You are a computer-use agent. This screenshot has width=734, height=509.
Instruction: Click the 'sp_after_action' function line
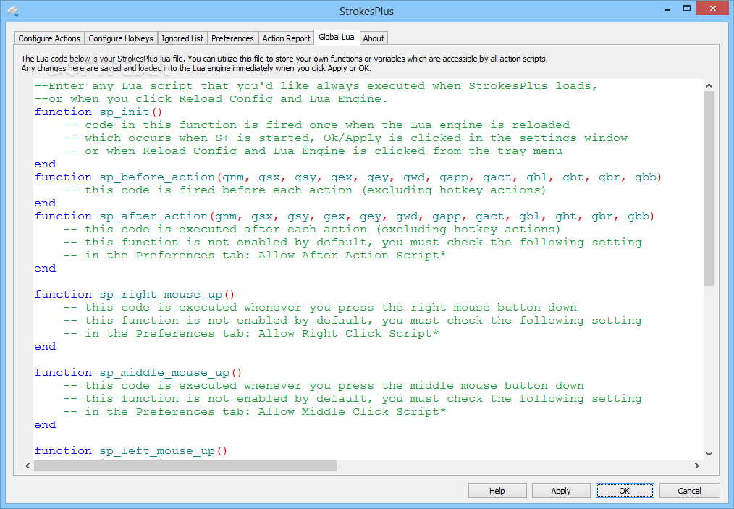coord(345,216)
